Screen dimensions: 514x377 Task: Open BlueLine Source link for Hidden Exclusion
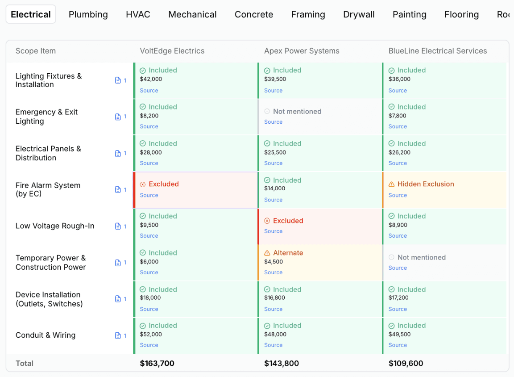point(398,195)
